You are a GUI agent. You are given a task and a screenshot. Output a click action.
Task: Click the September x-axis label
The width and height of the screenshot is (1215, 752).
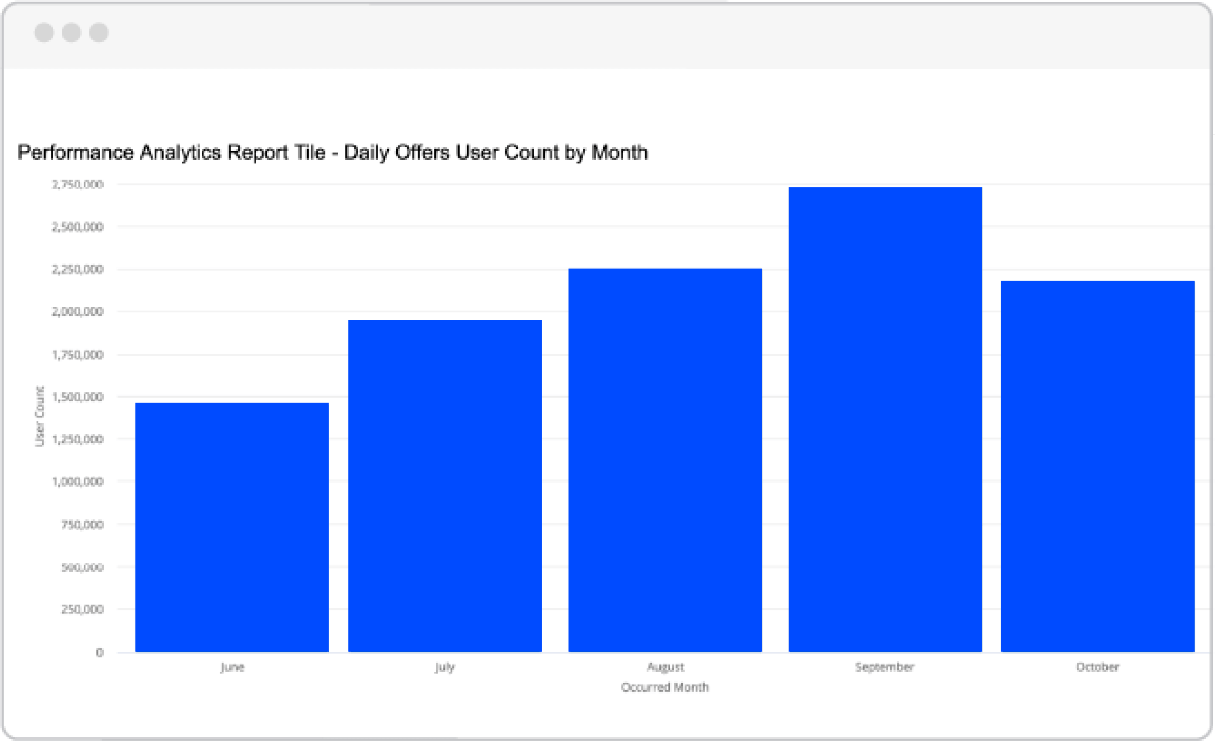pos(885,667)
